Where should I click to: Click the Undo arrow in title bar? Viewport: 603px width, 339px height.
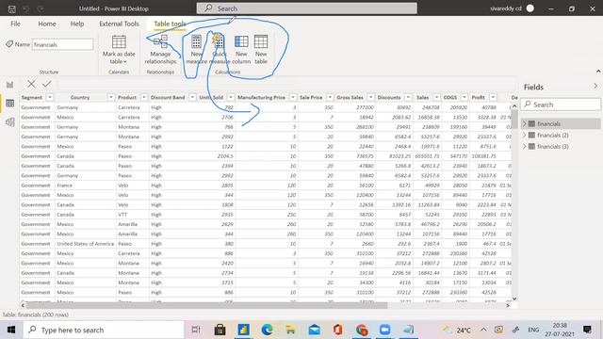25,8
